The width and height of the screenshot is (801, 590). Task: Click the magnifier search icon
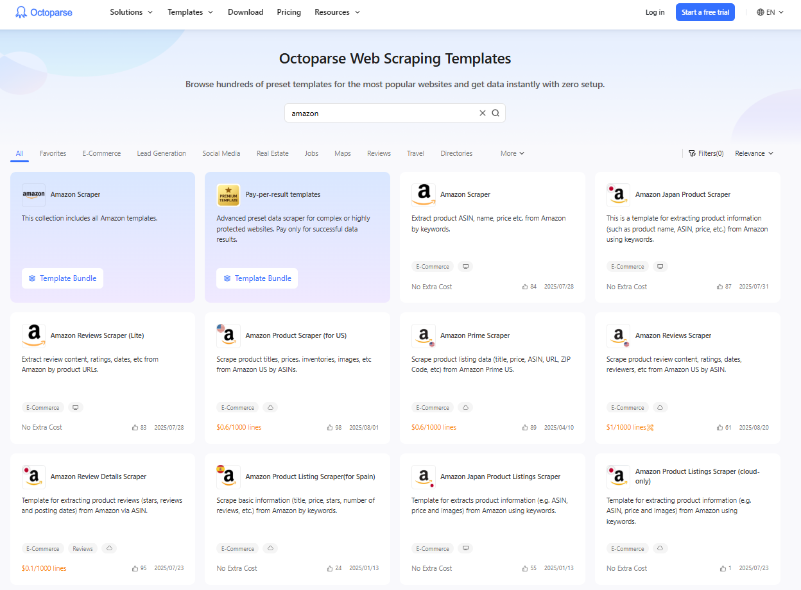pyautogui.click(x=495, y=113)
